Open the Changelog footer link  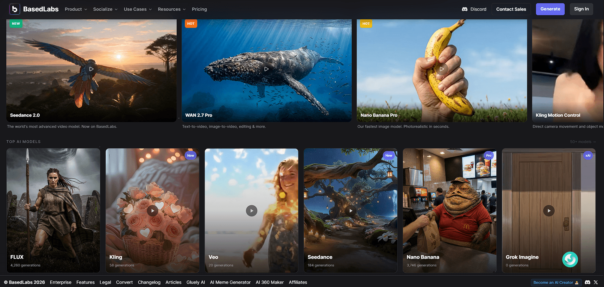[x=149, y=282]
